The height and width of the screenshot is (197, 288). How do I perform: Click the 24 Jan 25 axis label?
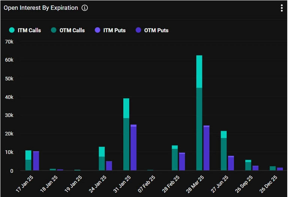click(98, 184)
